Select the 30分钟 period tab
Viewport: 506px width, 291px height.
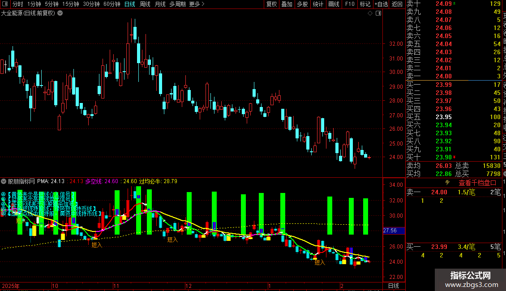(x=91, y=4)
